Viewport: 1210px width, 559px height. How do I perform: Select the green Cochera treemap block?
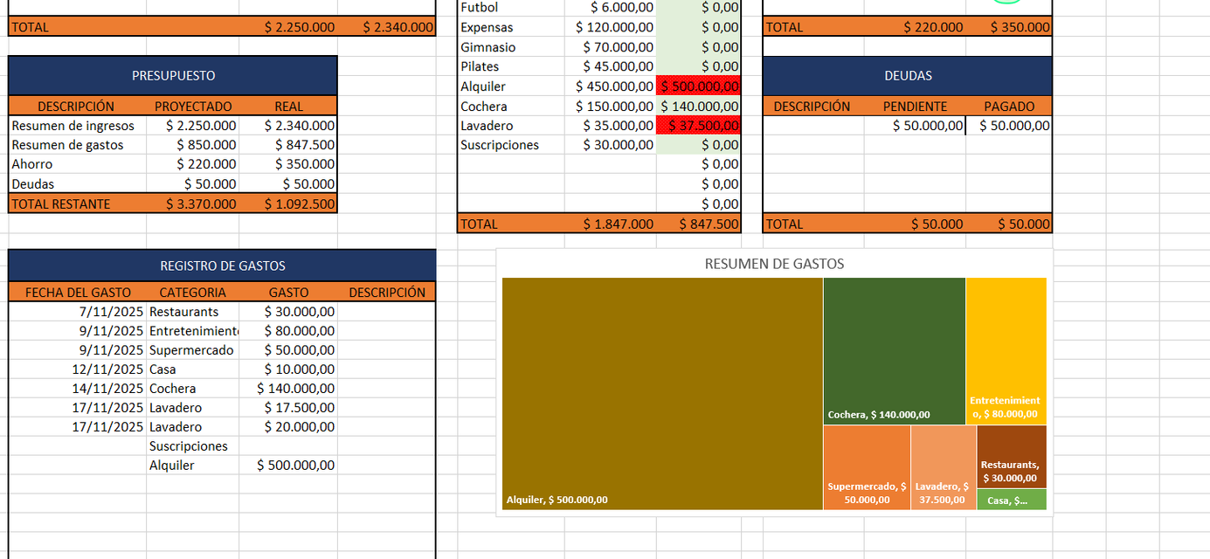(x=894, y=349)
